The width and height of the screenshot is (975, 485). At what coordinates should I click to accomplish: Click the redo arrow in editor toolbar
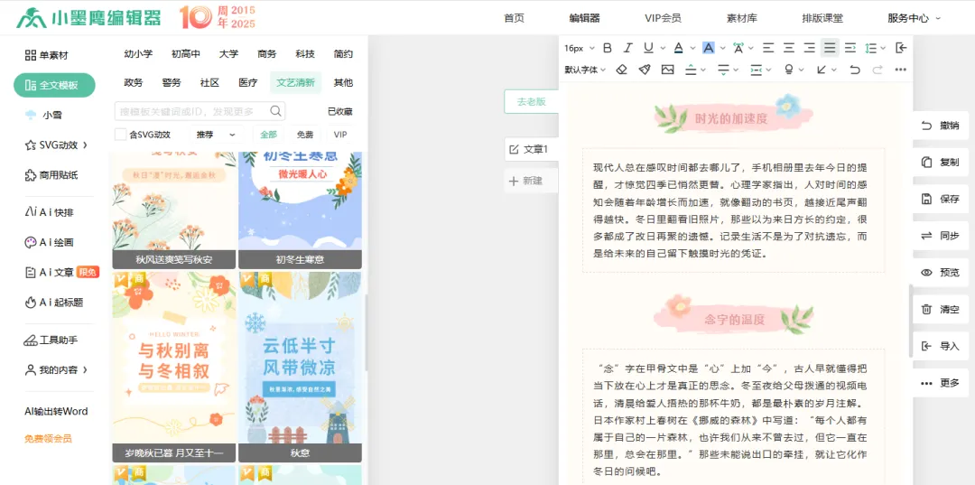[877, 70]
